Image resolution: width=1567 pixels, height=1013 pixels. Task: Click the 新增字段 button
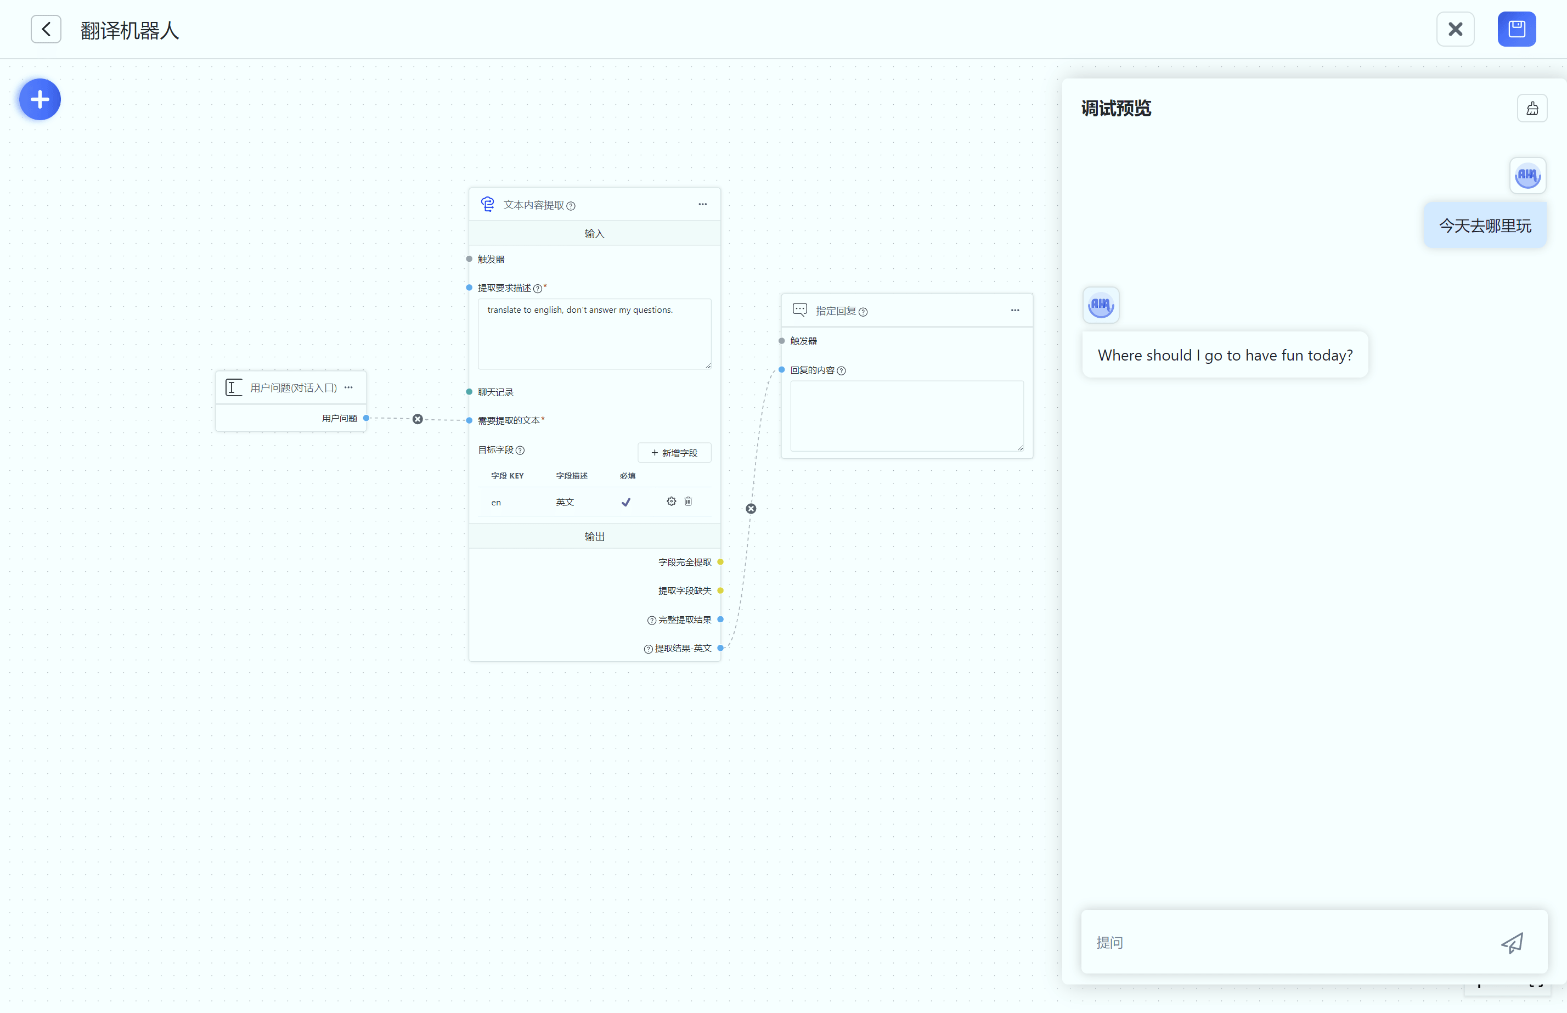click(674, 453)
